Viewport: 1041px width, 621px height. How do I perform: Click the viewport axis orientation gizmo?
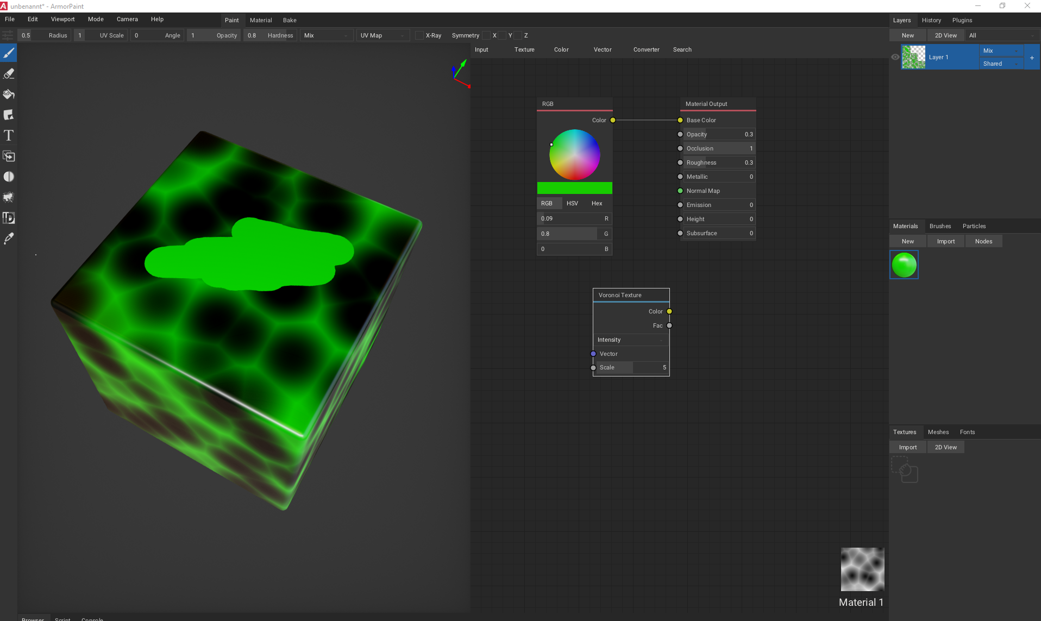(x=461, y=74)
